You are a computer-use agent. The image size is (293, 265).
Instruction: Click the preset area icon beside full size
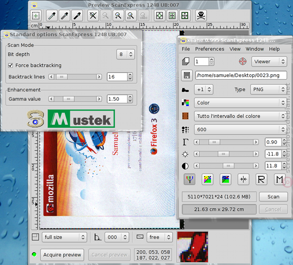coord(35,237)
